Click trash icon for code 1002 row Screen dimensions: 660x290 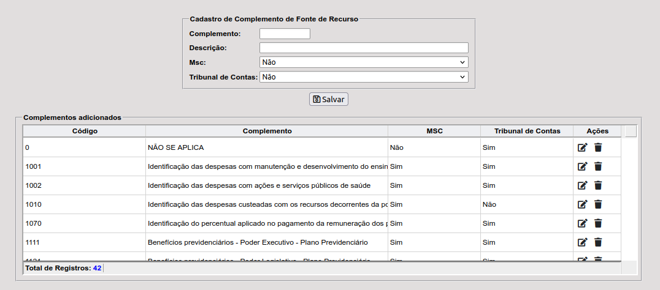click(x=598, y=185)
